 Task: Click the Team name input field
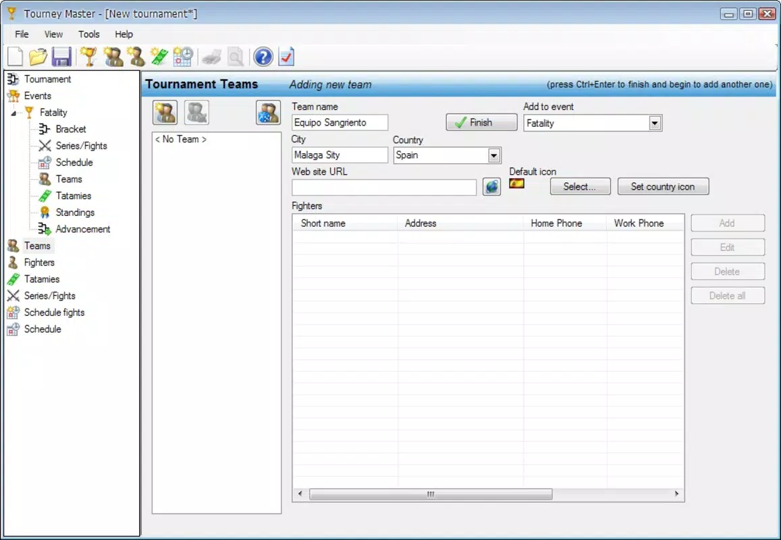tap(340, 123)
